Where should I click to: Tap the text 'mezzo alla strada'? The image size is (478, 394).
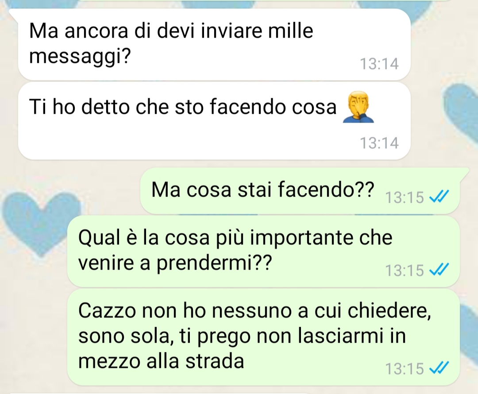[x=161, y=361]
